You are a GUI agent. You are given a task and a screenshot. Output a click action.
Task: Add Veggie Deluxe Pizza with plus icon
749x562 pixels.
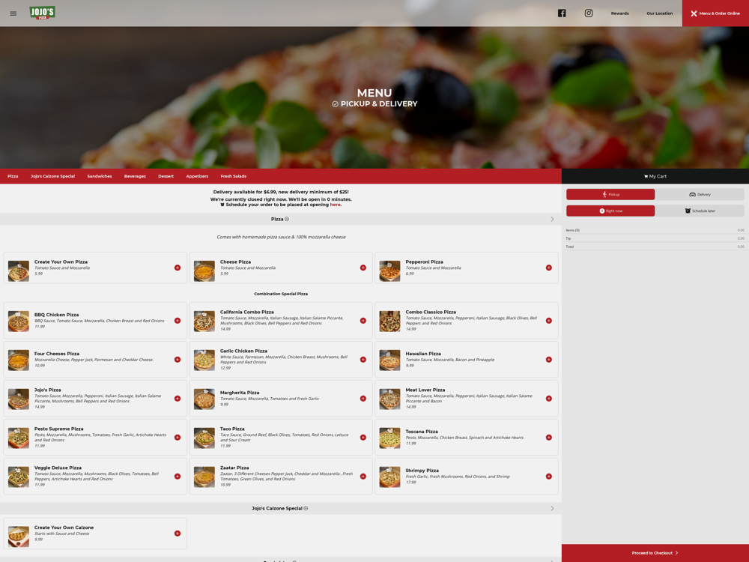[x=178, y=477]
